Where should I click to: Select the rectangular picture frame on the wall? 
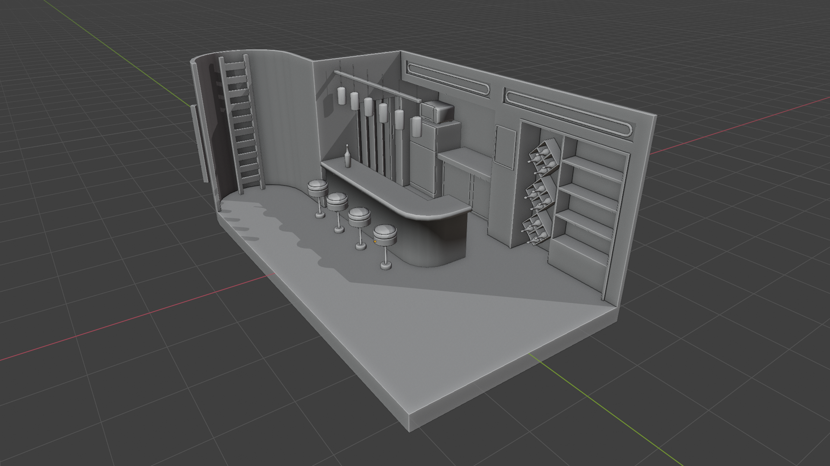(504, 147)
